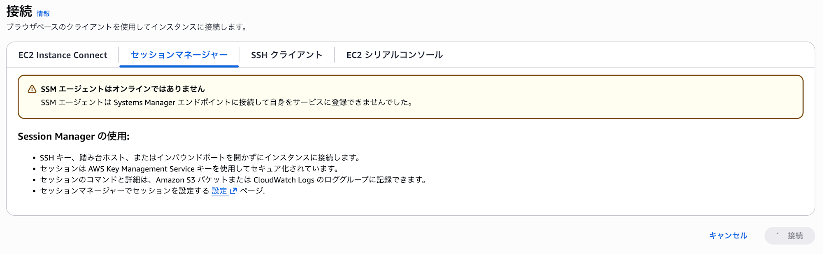
Task: Click the external link icon after 設定
Action: (x=233, y=191)
